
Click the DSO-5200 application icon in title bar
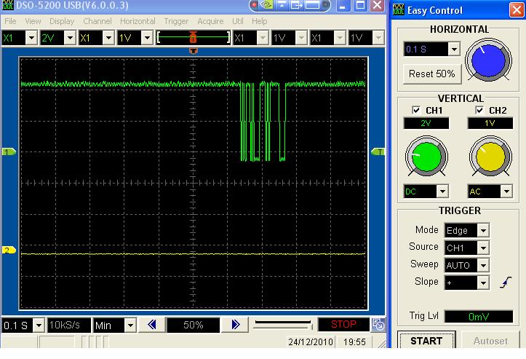click(x=7, y=5)
